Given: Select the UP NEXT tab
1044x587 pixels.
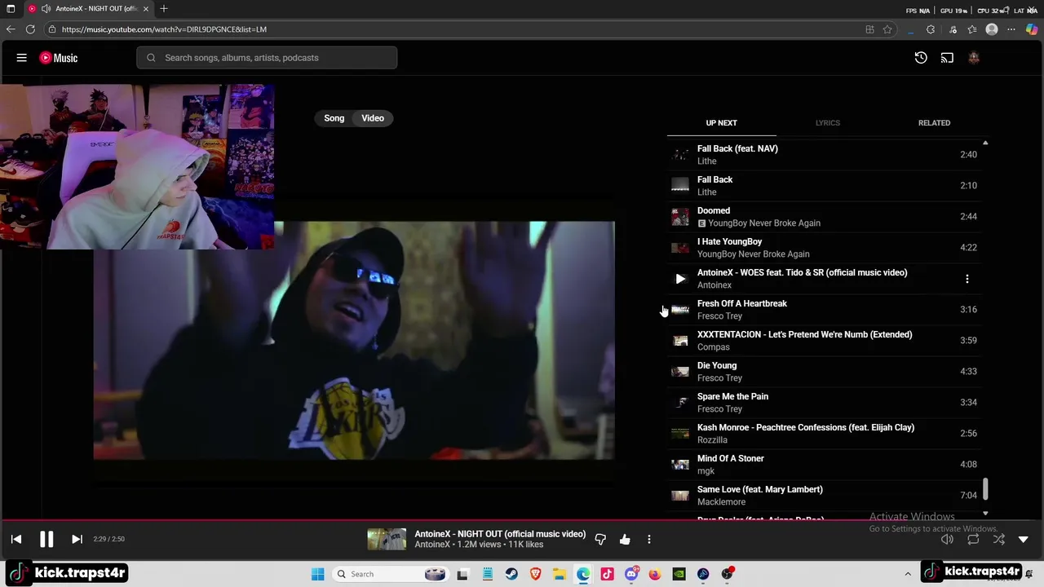Looking at the screenshot, I should point(721,123).
